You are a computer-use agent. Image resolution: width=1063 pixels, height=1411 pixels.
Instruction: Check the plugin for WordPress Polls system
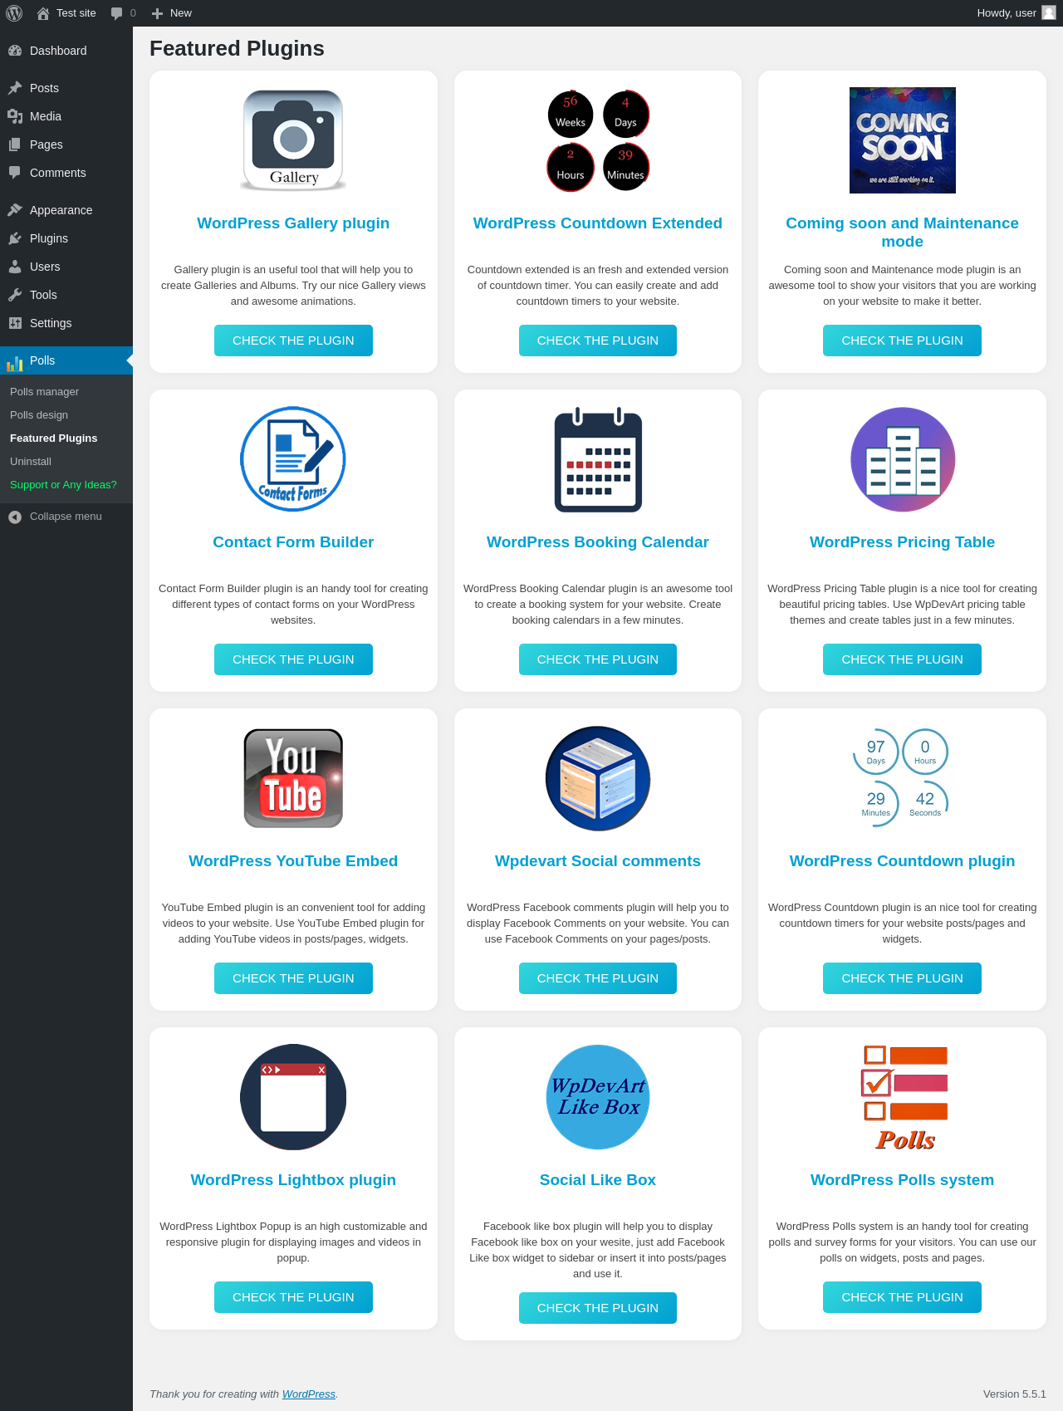point(902,1297)
